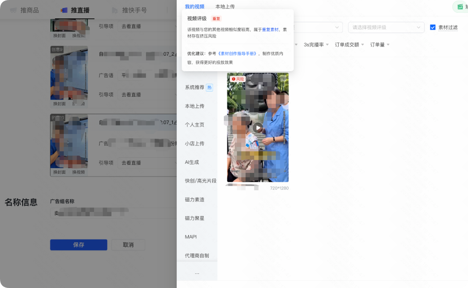Click the blue 保存 button

click(78, 245)
